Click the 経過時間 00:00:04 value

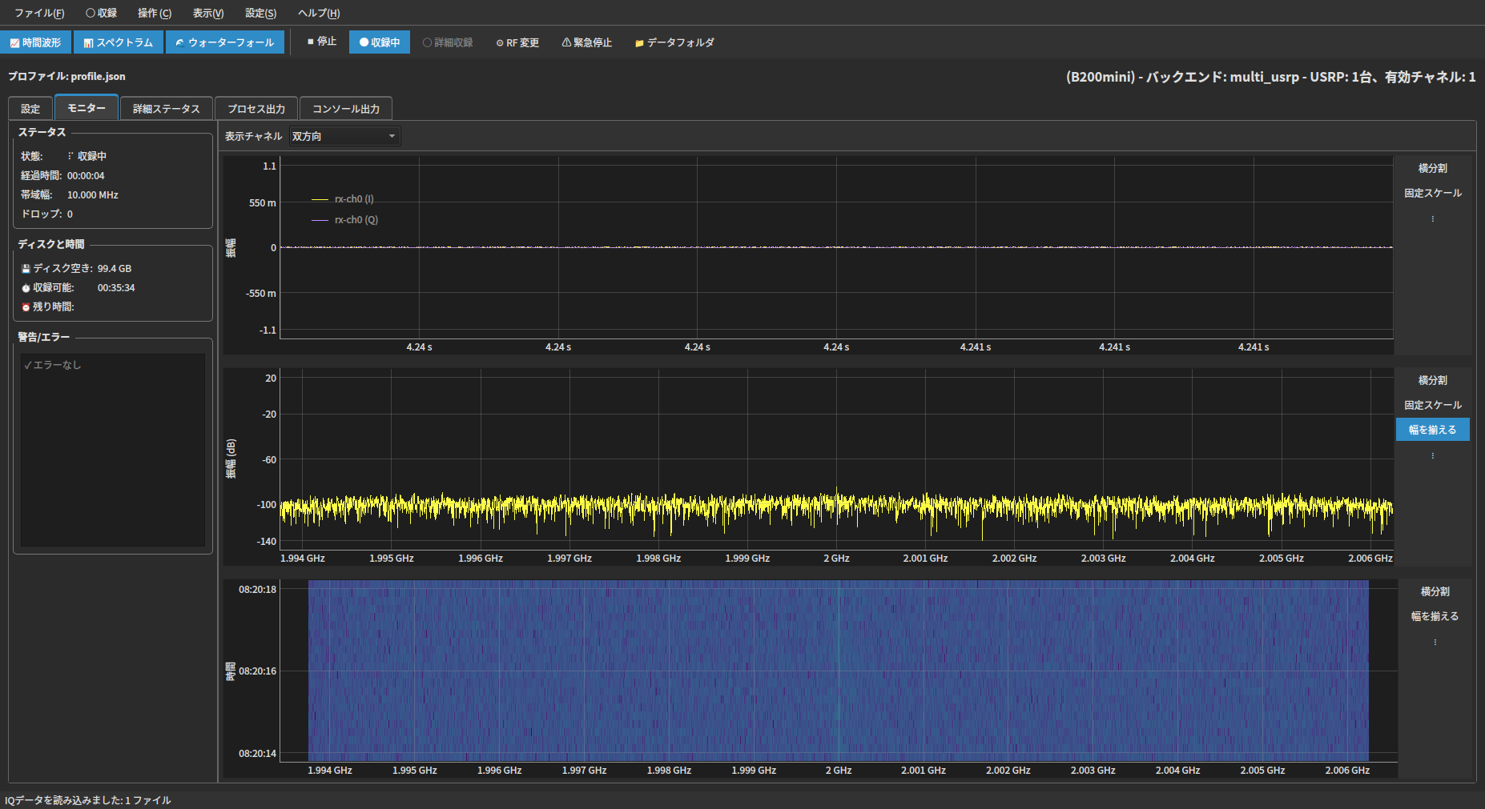click(86, 176)
